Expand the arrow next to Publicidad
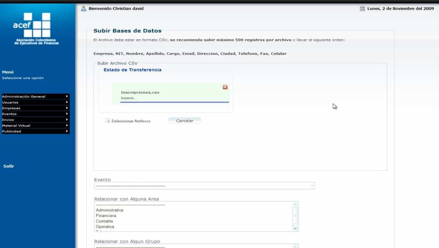This screenshot has height=248, width=439. [67, 131]
